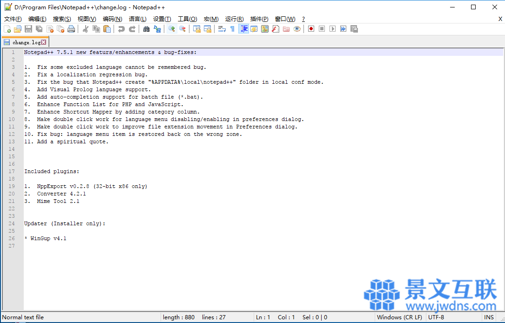Zoom out with the magnifier minus icon
505x323 pixels.
tap(182, 29)
